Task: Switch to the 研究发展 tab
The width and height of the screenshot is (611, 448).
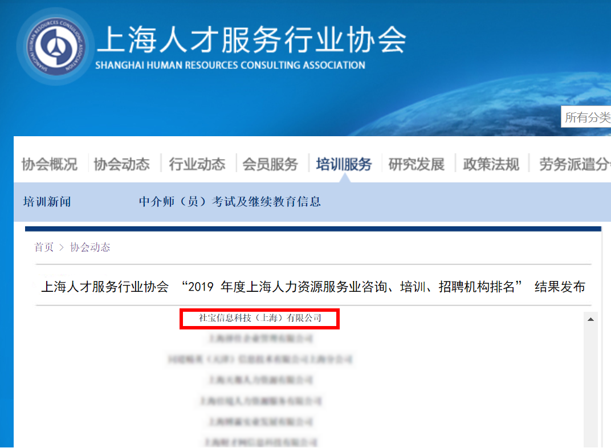Action: pos(417,164)
